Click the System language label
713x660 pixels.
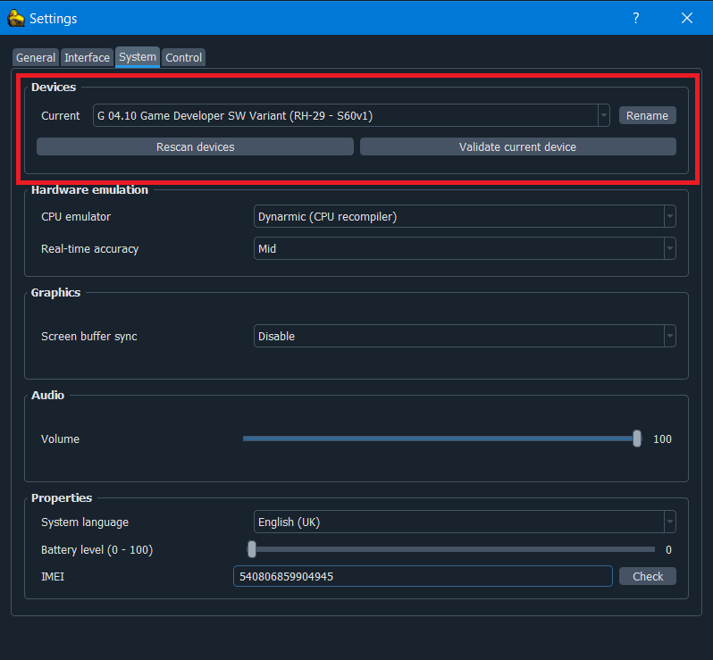tap(85, 522)
